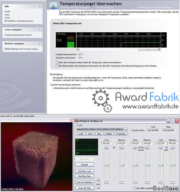The width and height of the screenshot is (180, 192).
Task: Click Scan for Artifacts button
Action: coord(85,182)
